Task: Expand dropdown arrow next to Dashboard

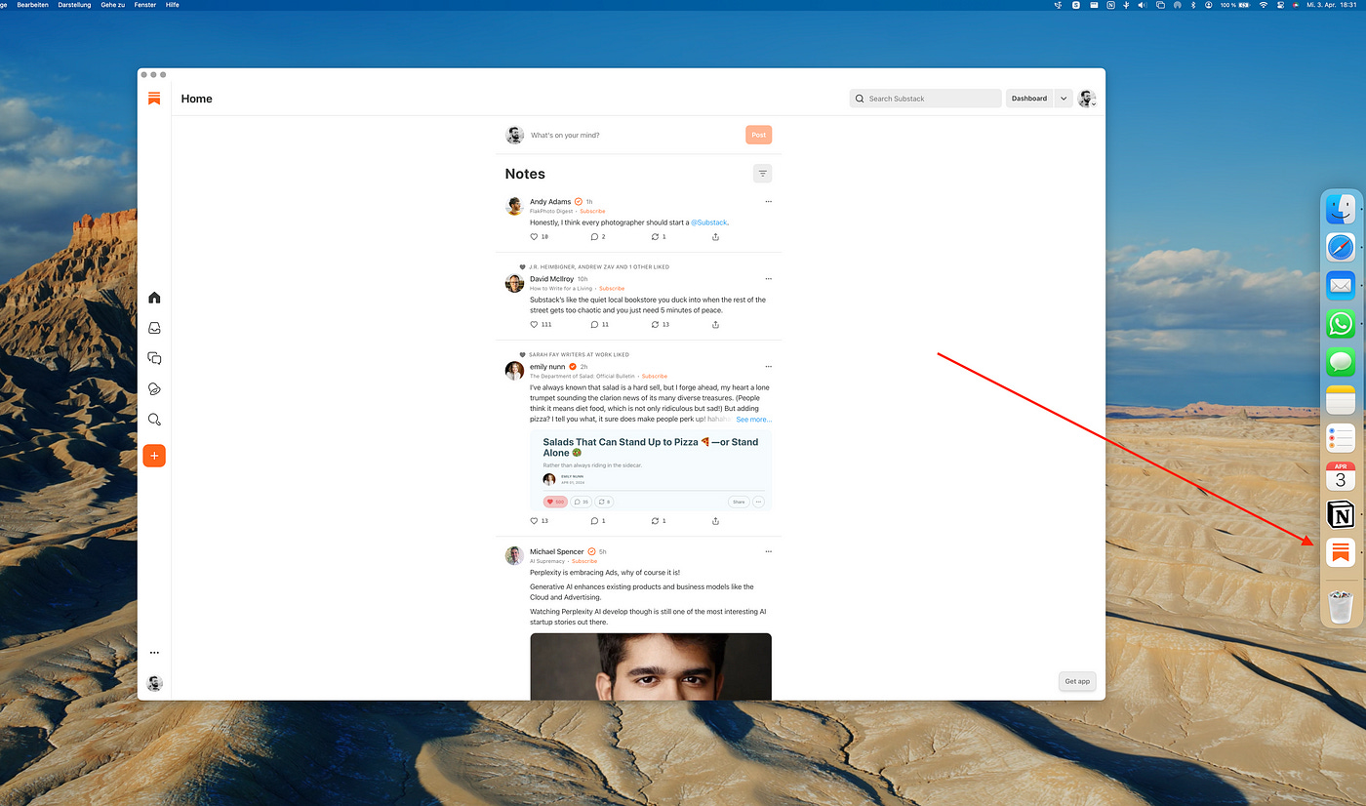Action: [1064, 99]
